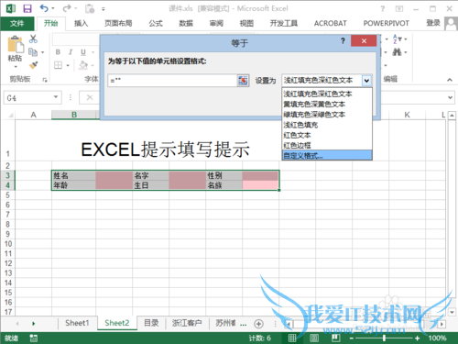The width and height of the screenshot is (458, 344).
Task: Open the Name Box dropdown arrow
Action: 56,97
